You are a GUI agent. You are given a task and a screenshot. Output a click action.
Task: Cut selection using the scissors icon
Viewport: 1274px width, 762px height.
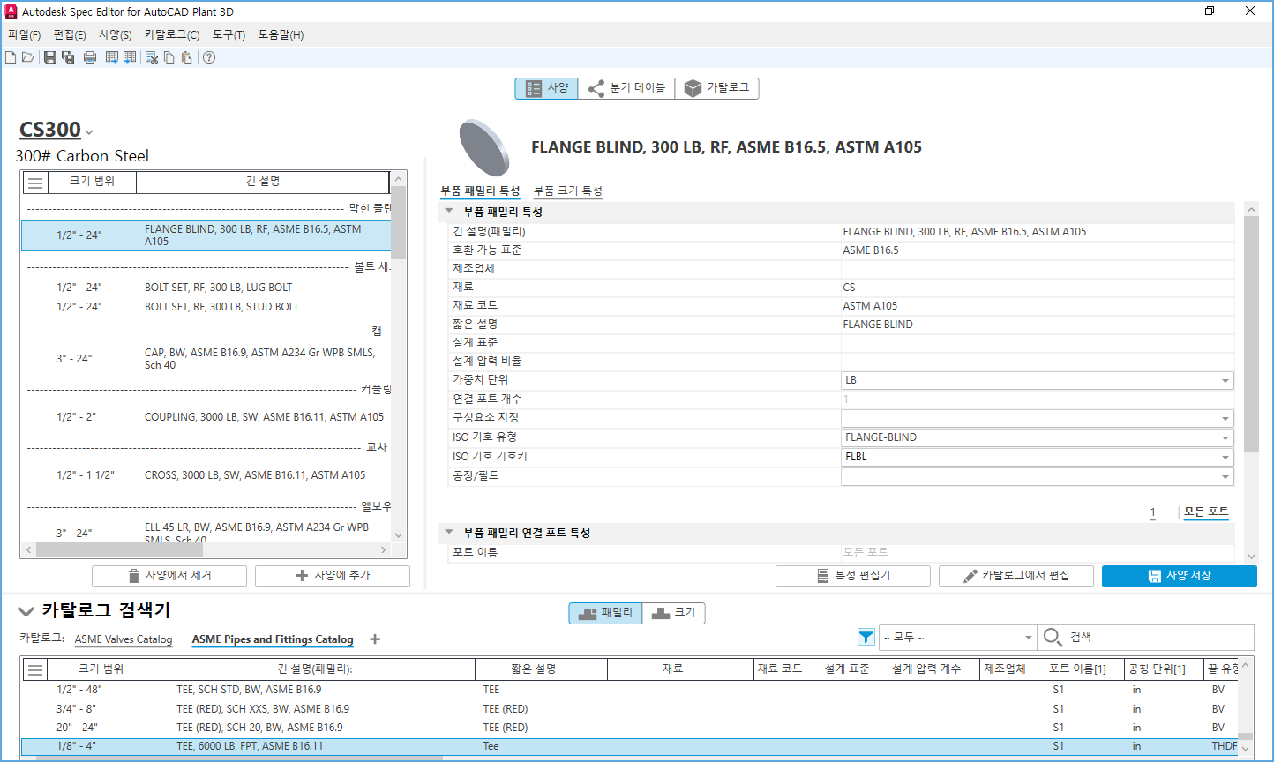click(x=152, y=57)
